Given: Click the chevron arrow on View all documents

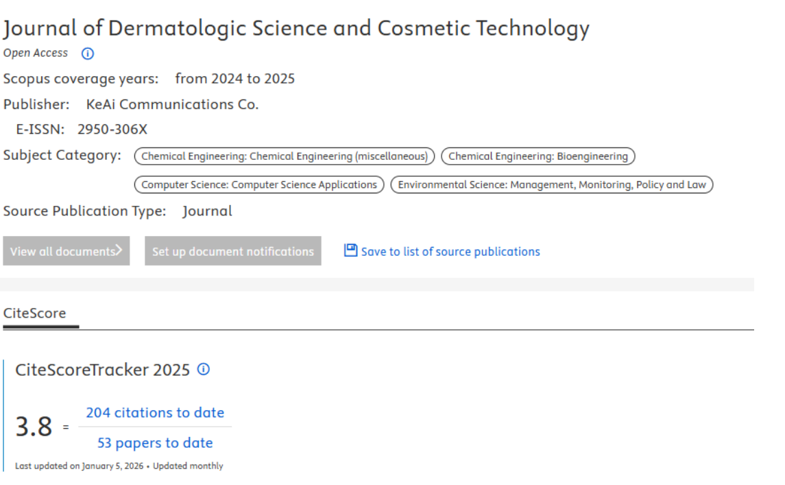Looking at the screenshot, I should point(119,250).
